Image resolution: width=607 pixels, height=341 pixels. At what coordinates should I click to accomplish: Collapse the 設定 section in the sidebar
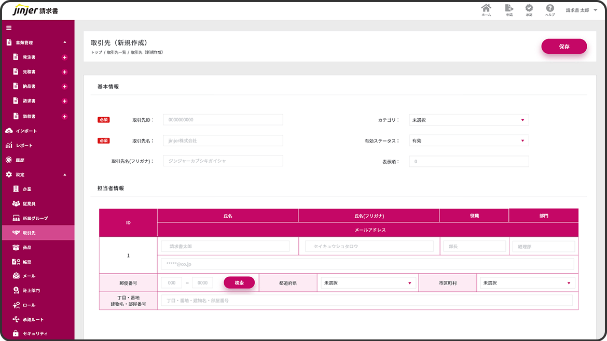click(64, 175)
